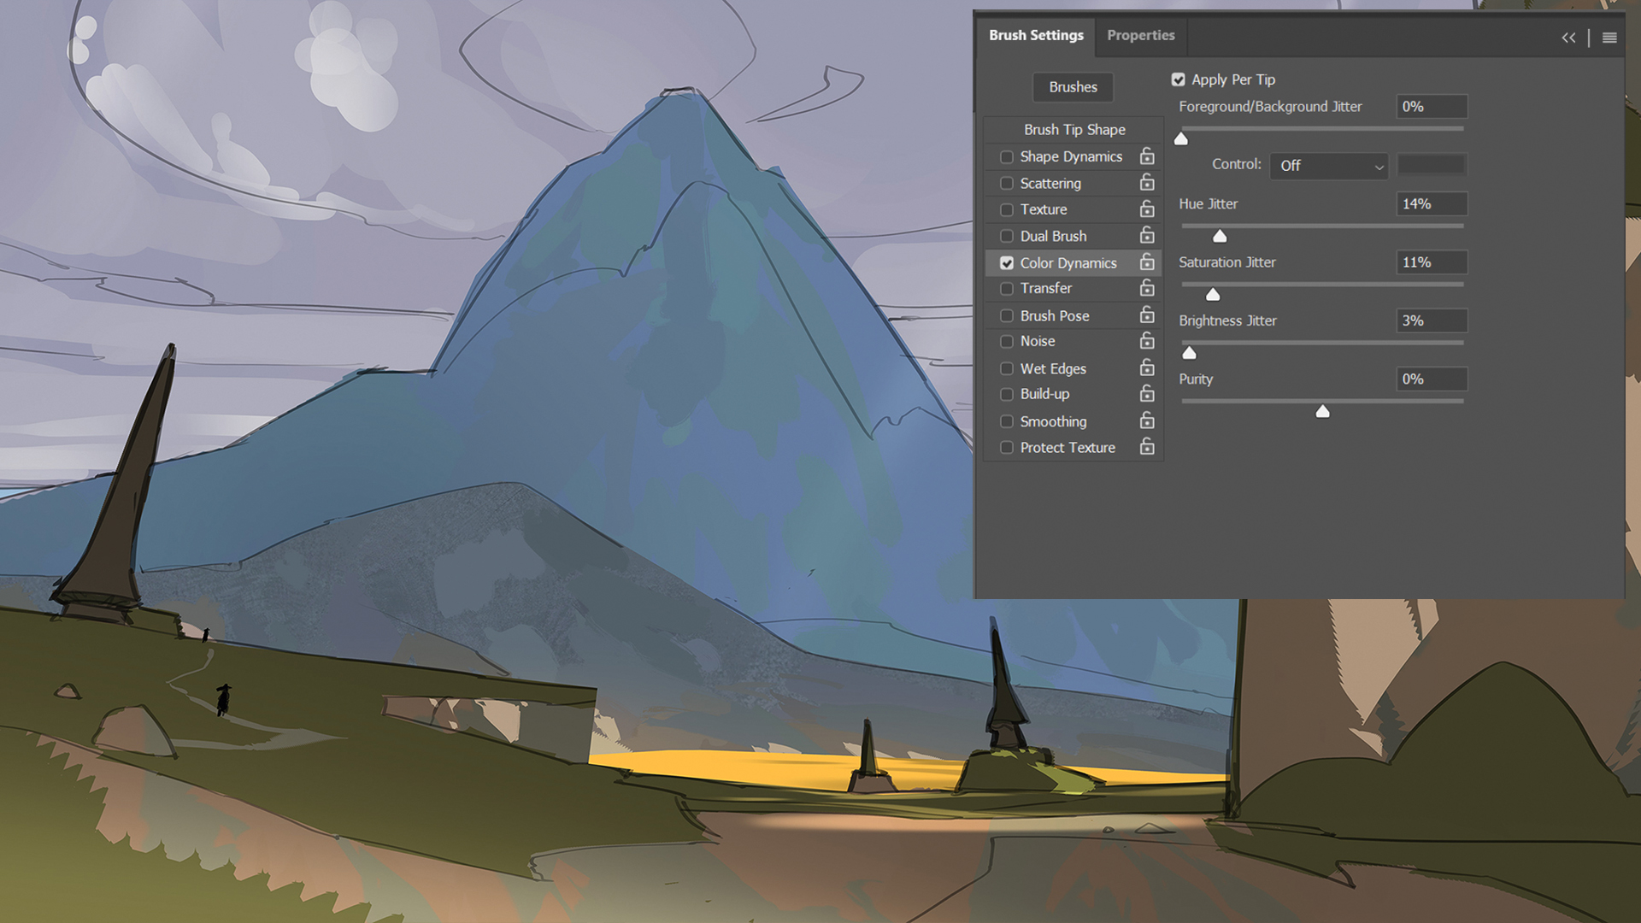Uncheck Apply Per Tip

coord(1179,79)
